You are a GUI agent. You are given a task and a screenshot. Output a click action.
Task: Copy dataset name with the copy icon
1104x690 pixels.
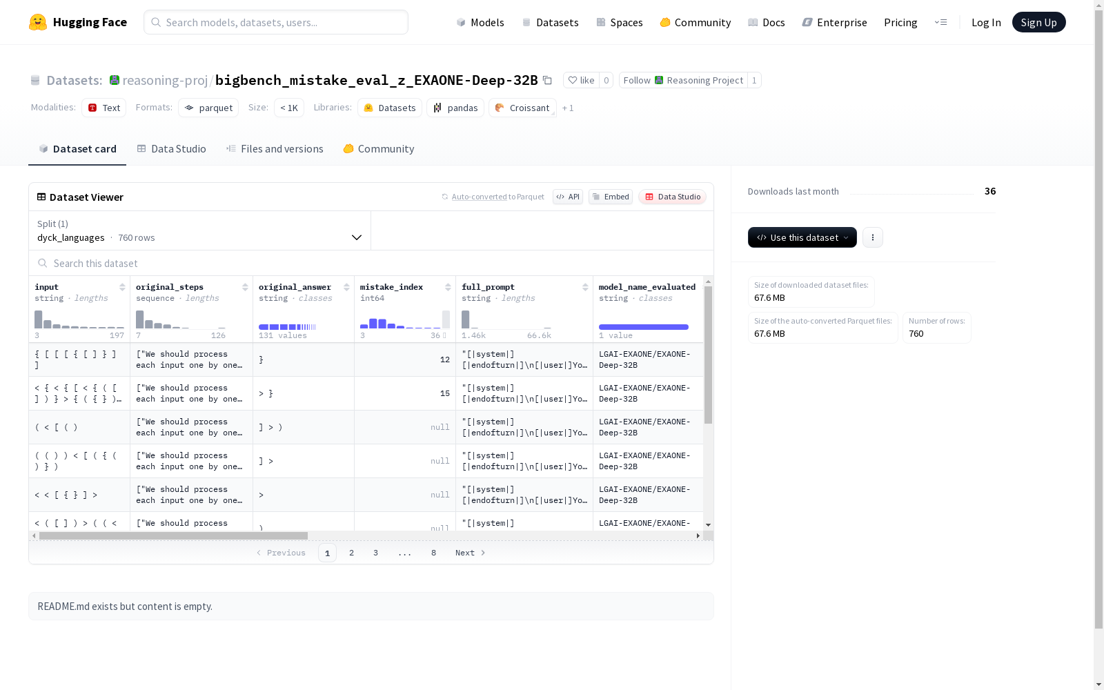pyautogui.click(x=547, y=80)
